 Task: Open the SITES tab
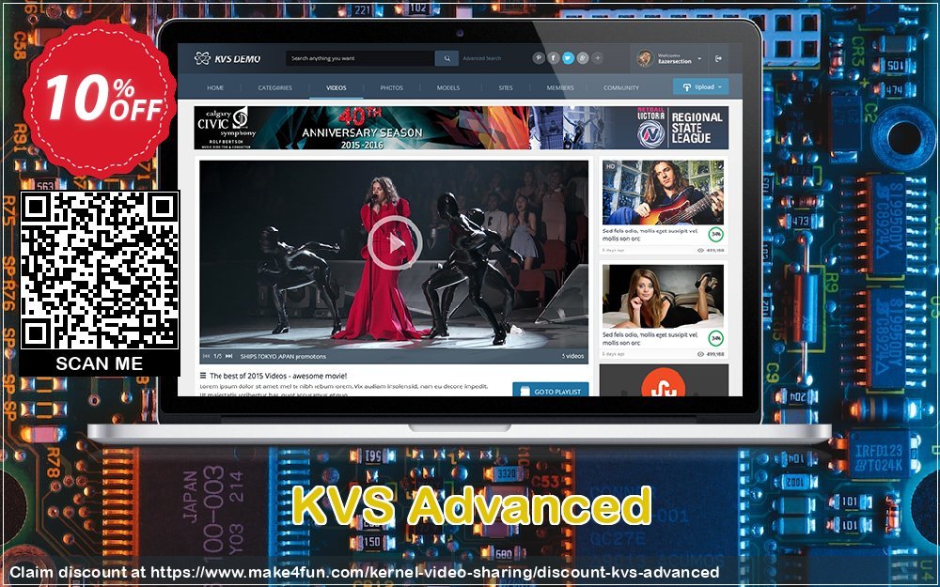click(x=506, y=87)
